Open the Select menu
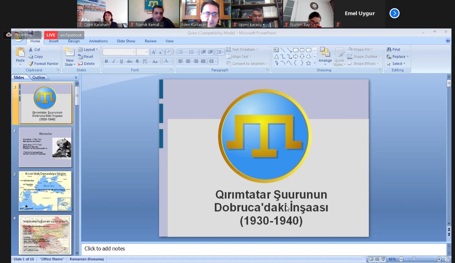This screenshot has height=263, width=455. click(x=396, y=64)
